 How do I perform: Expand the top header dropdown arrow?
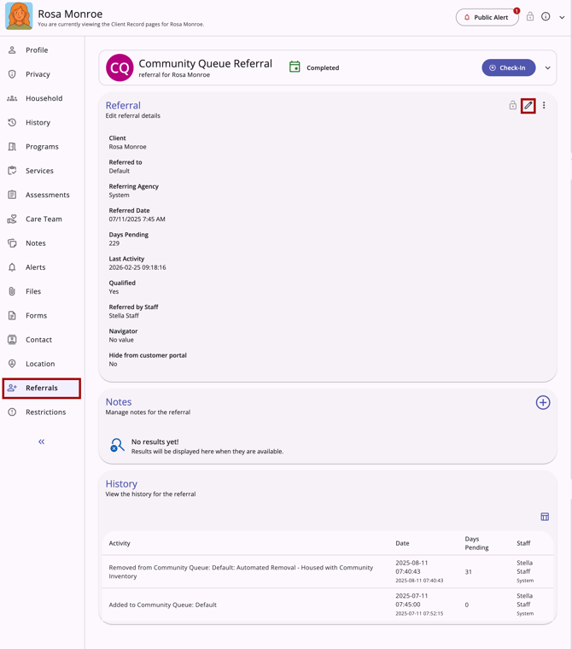[562, 17]
